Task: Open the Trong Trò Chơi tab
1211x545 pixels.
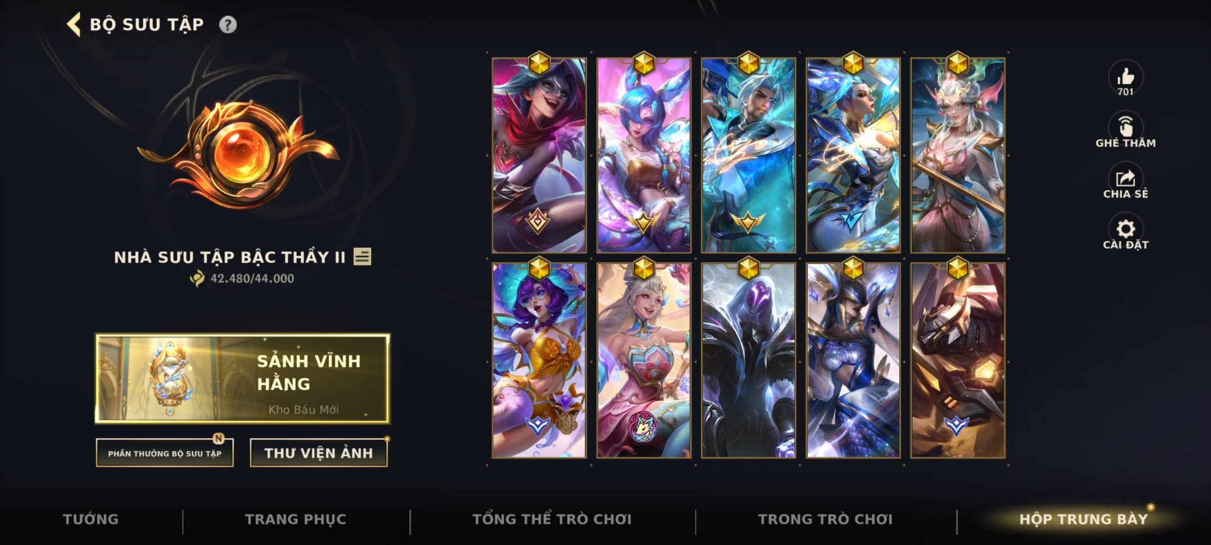Action: pyautogui.click(x=825, y=519)
